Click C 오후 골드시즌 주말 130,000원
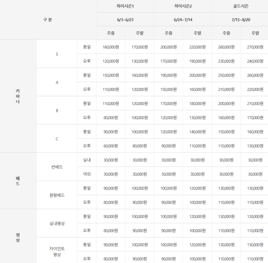This screenshot has width=268, height=263. tap(255, 146)
